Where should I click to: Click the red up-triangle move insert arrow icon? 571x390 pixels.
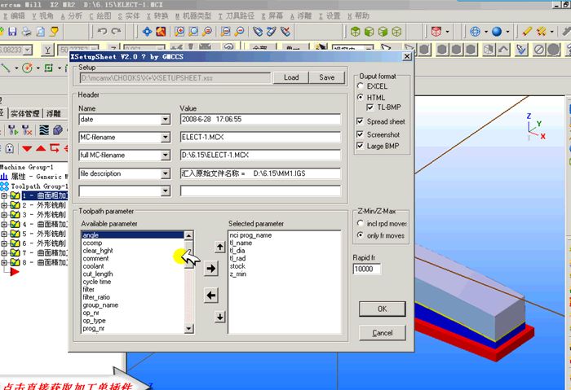tap(41, 148)
